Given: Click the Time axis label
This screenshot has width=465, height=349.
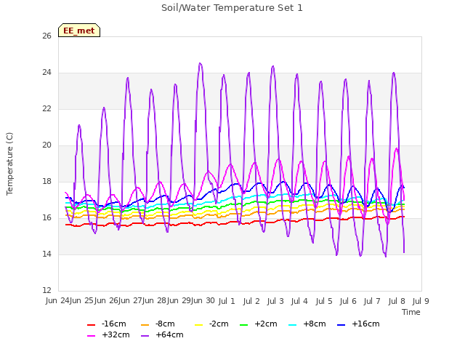Looking at the screenshot, I should coord(411,312).
